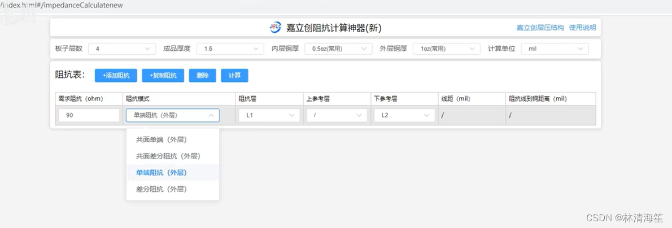Click the 需求阻抗 input field with 90
The image size is (672, 228).
(89, 115)
